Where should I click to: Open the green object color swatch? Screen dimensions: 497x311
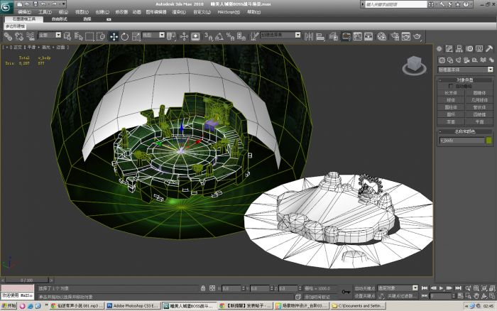(489, 140)
